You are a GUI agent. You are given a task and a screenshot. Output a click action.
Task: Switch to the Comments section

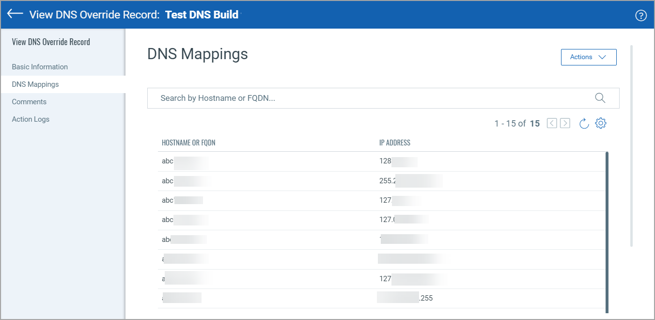click(29, 101)
